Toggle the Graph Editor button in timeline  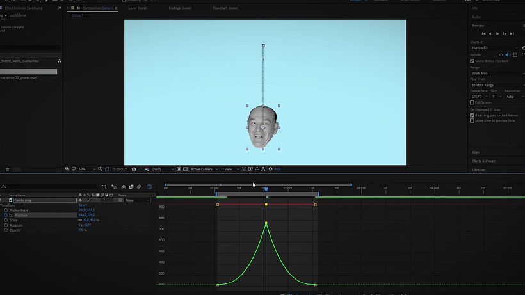coord(149,187)
